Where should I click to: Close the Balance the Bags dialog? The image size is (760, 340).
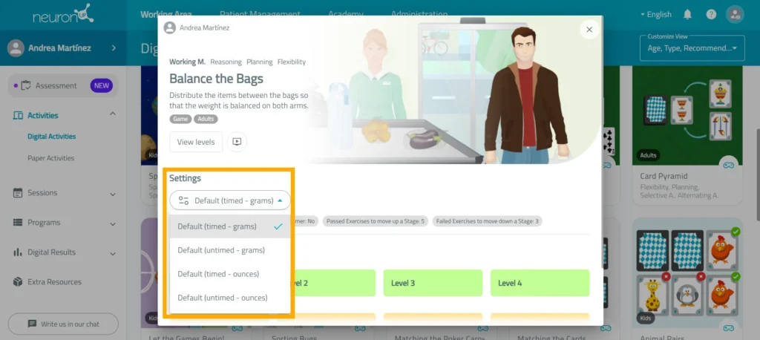click(589, 30)
